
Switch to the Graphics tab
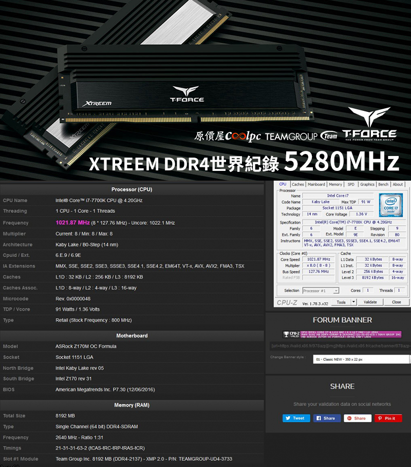pyautogui.click(x=367, y=185)
